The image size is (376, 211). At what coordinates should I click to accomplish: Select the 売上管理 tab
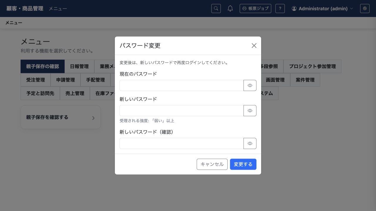(x=75, y=93)
